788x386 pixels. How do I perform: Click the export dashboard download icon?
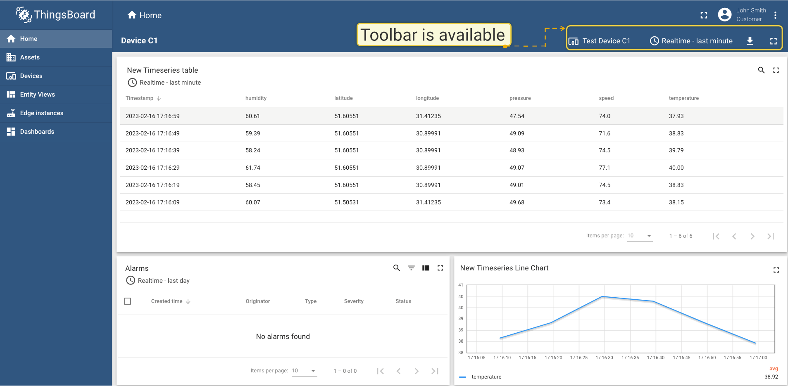click(x=750, y=41)
